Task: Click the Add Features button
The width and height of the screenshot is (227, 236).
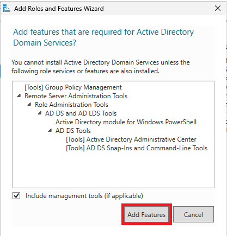Action: [146, 214]
